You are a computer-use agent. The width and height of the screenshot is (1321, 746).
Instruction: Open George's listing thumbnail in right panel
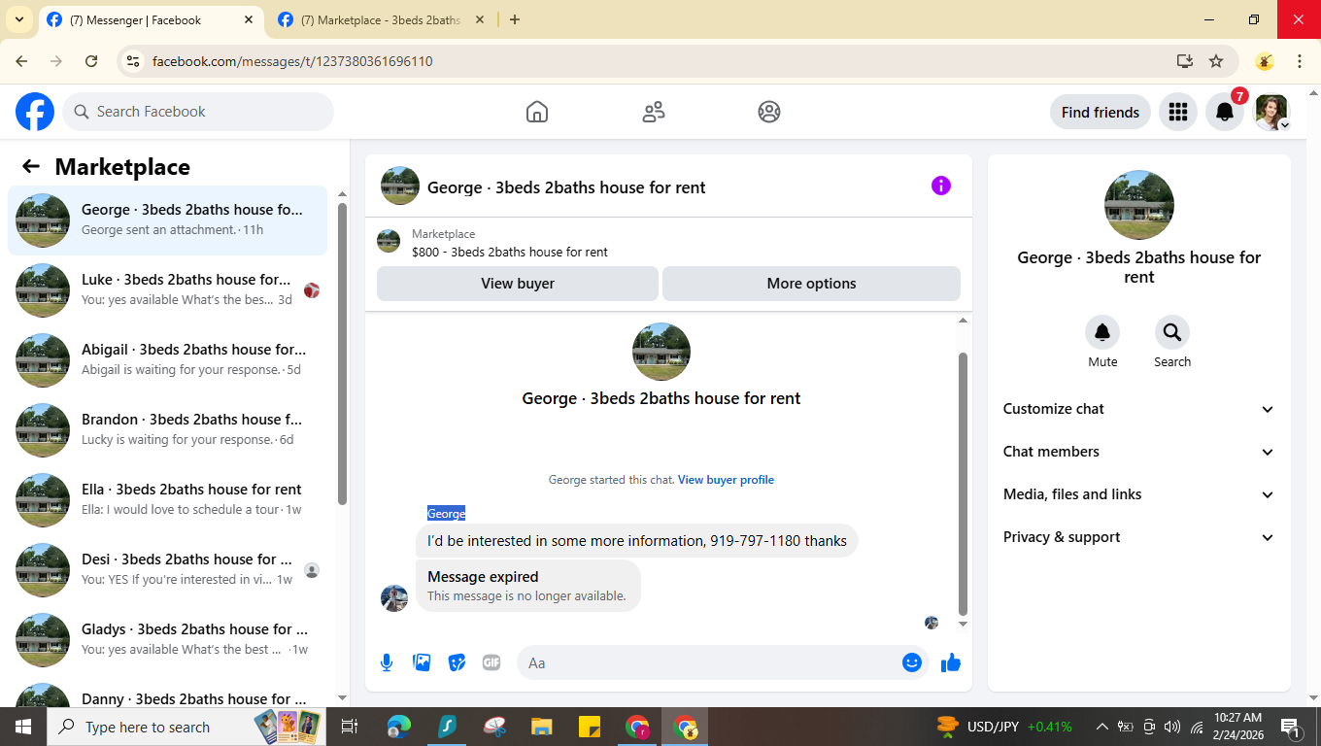click(x=1139, y=205)
